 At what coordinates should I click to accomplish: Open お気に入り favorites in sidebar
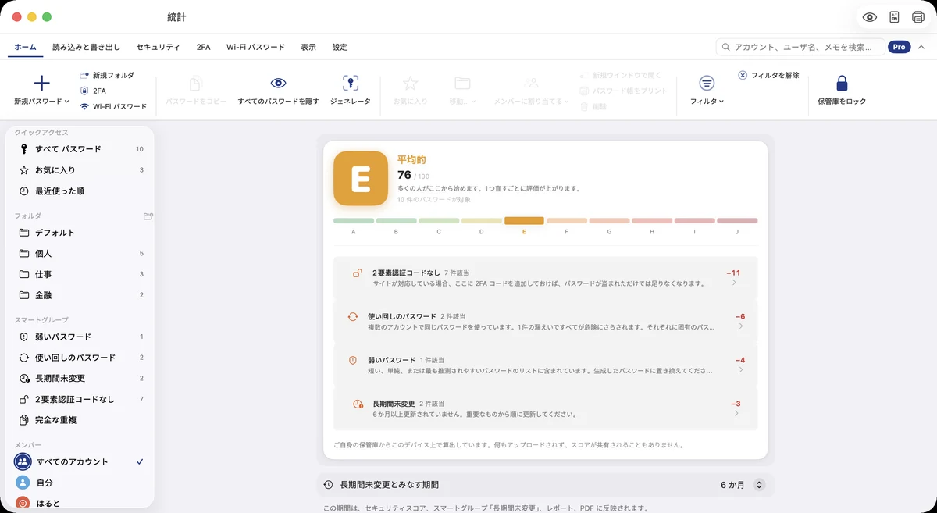click(x=80, y=170)
